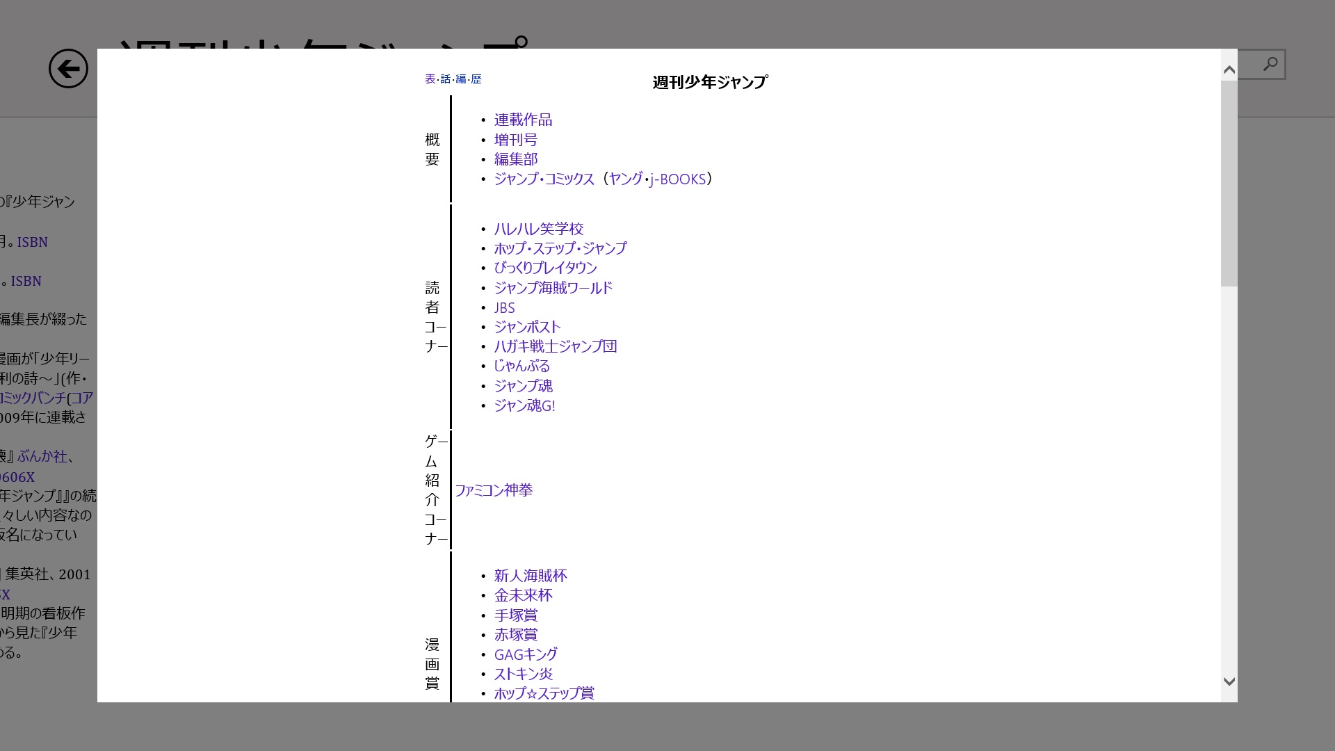
Task: Open the ホップ☆ステップ賞 link
Action: (x=544, y=693)
